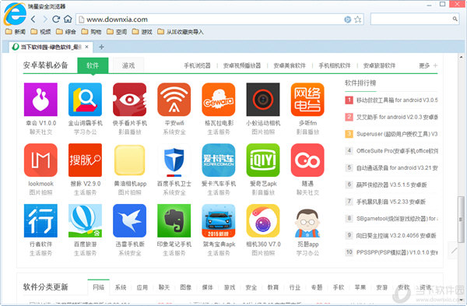Click the search magnifier icon
This screenshot has height=306, width=467.
(x=455, y=19)
